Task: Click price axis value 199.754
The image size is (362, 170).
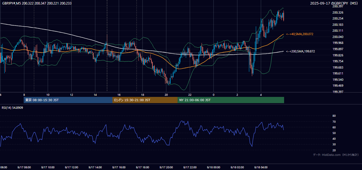Action: 337,61
